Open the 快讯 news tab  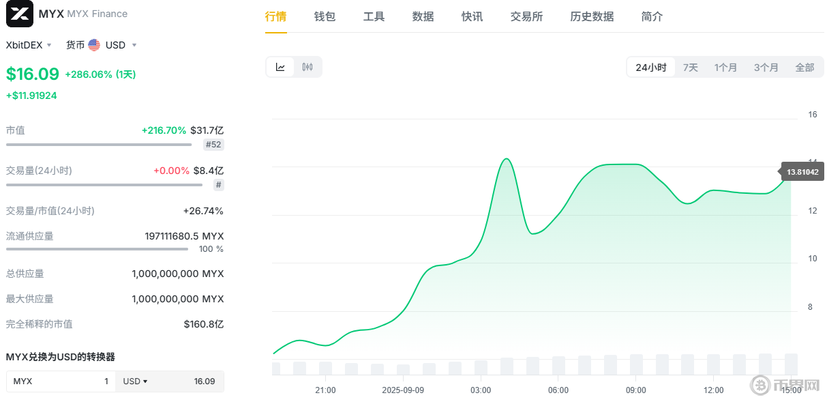coord(472,16)
